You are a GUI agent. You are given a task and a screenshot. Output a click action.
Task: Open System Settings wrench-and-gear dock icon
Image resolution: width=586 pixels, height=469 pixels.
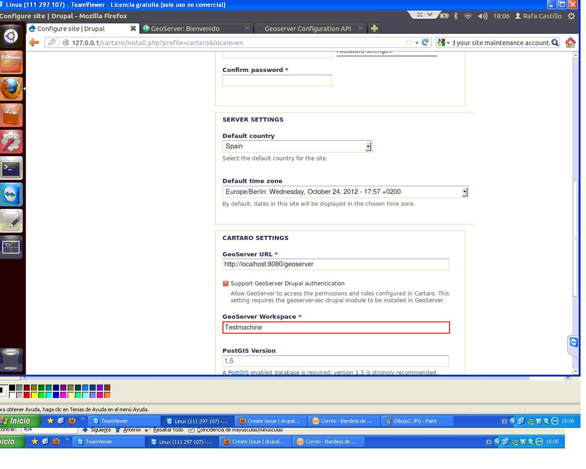click(11, 142)
